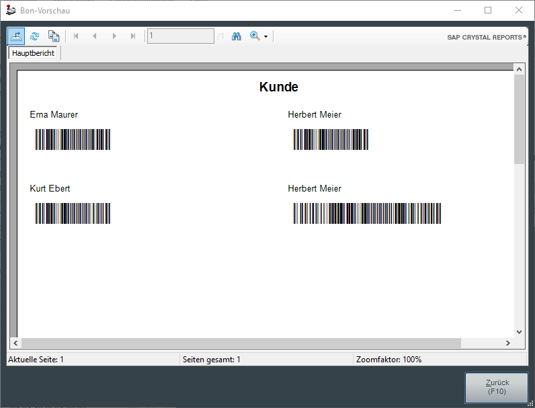This screenshot has width=535, height=408.
Task: Click the horizontal scrollbar right arrow
Action: [x=509, y=343]
